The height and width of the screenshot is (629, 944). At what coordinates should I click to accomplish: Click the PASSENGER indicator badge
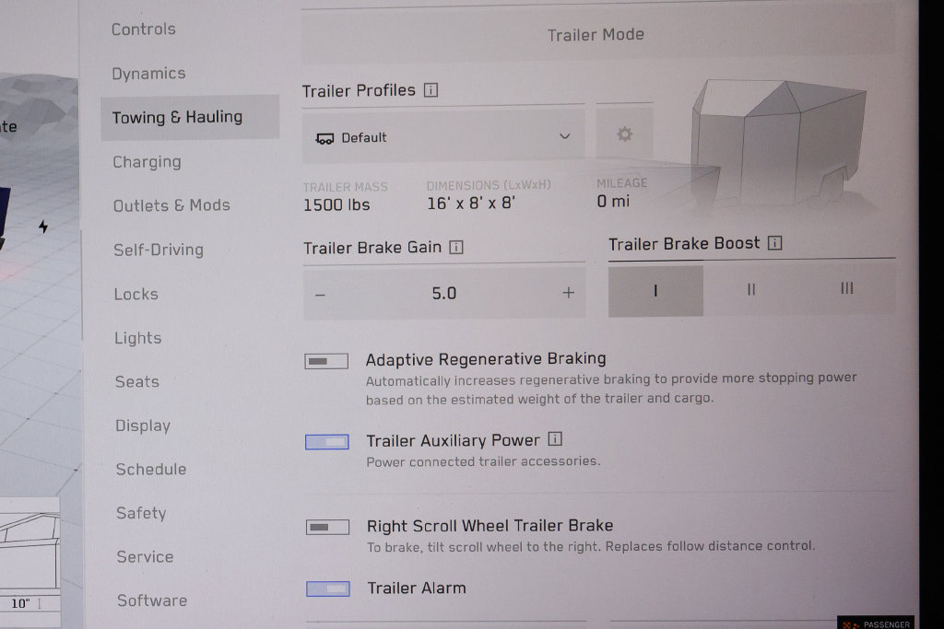tap(876, 623)
